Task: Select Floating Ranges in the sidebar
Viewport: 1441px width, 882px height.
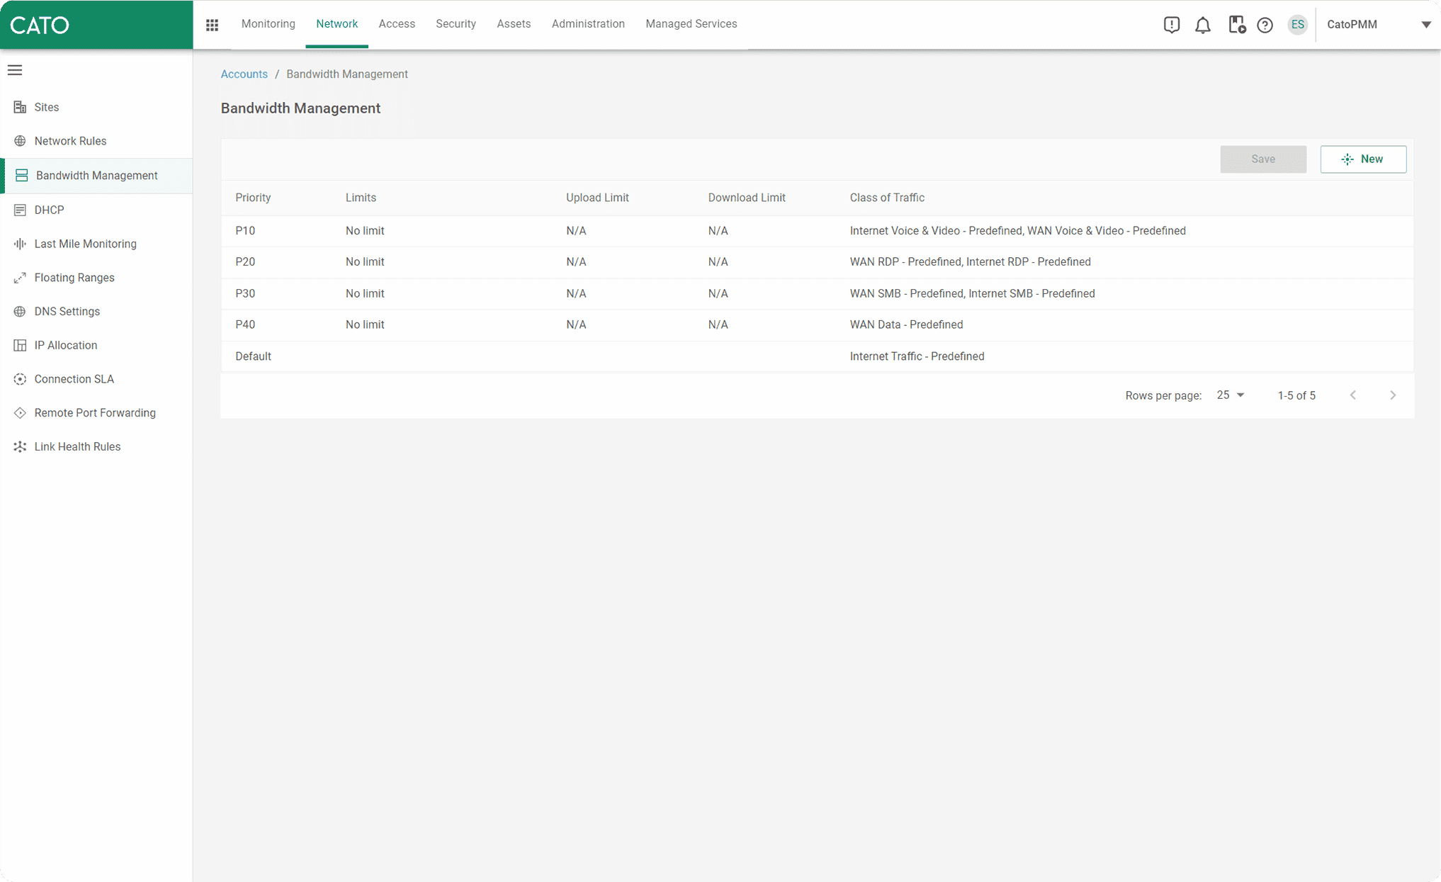Action: tap(74, 277)
